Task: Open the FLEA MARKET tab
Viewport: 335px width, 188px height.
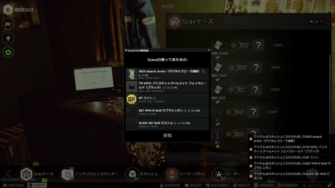Action: point(217,185)
